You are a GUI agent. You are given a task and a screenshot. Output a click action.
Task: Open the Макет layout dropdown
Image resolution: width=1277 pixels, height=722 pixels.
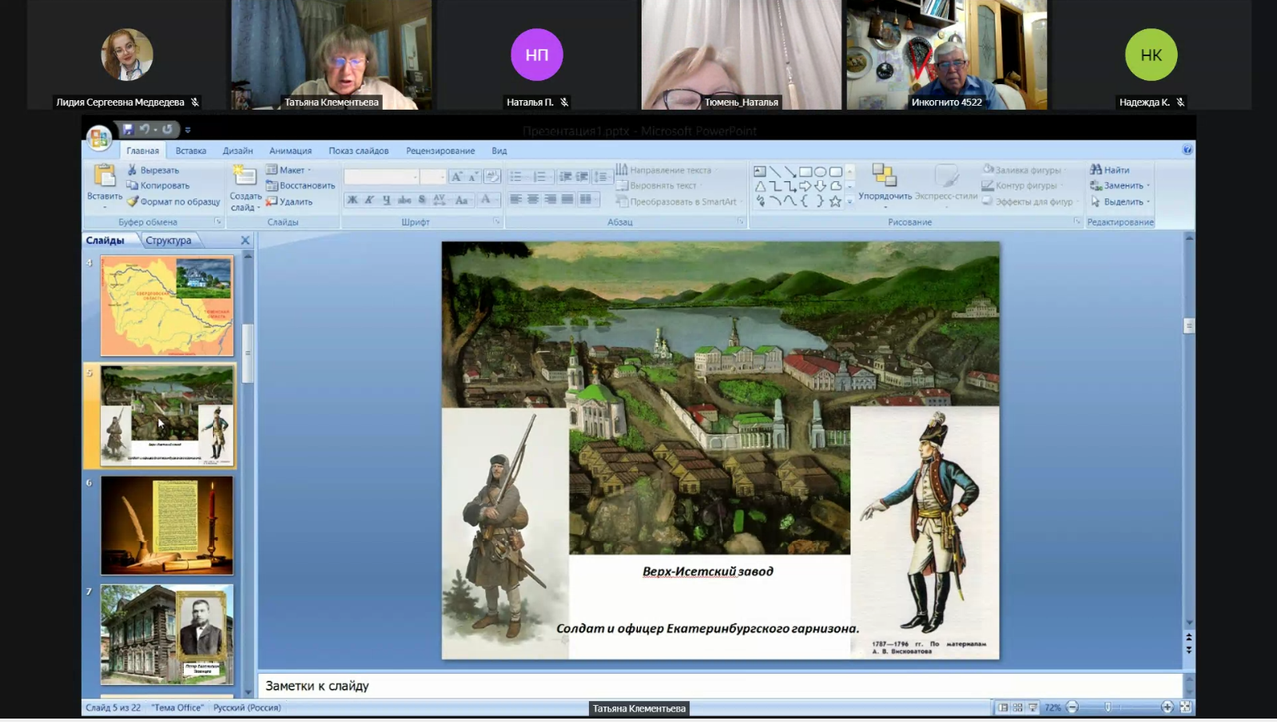[x=289, y=170]
